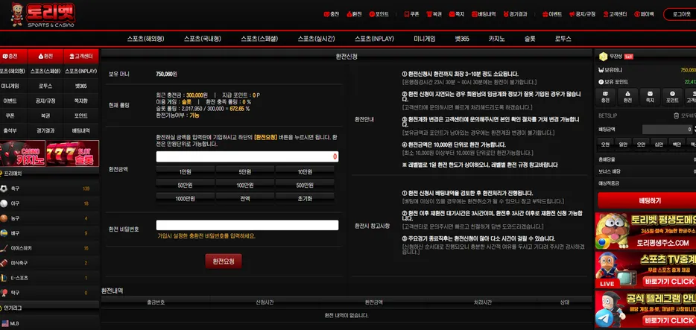This screenshot has height=330, width=696.
Task: Switch to 미니게임 in main navigation bar
Action: (425, 39)
